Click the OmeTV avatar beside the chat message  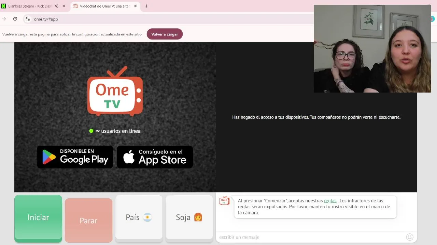224,200
